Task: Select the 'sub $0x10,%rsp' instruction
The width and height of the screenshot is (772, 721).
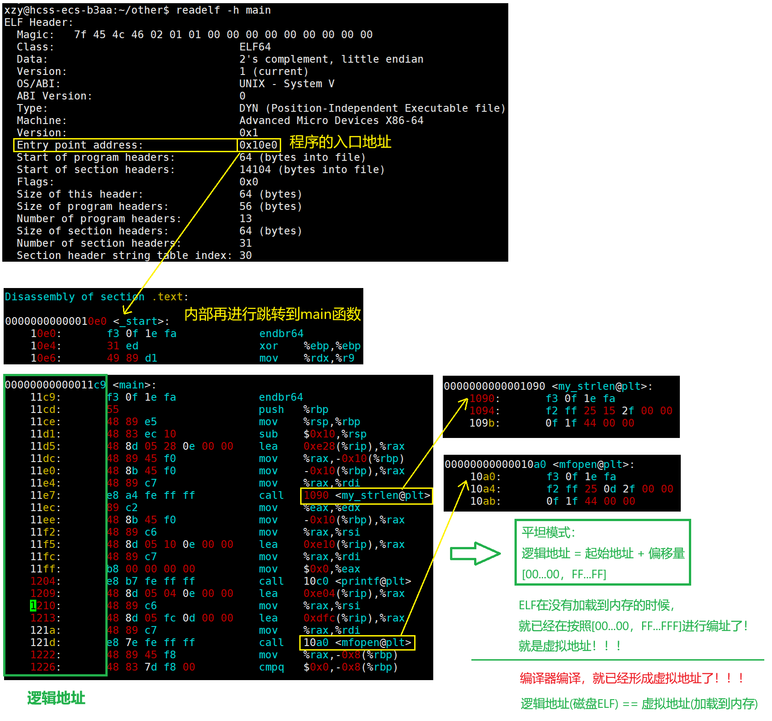Action: tap(312, 434)
